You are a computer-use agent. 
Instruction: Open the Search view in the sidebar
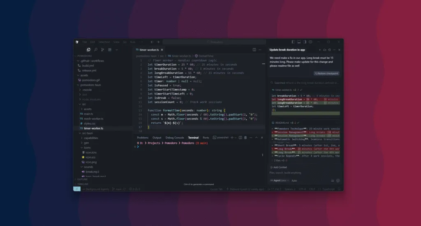(x=95, y=50)
